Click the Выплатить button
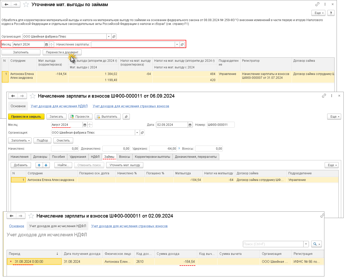This screenshot has width=347, height=278. pyautogui.click(x=108, y=117)
